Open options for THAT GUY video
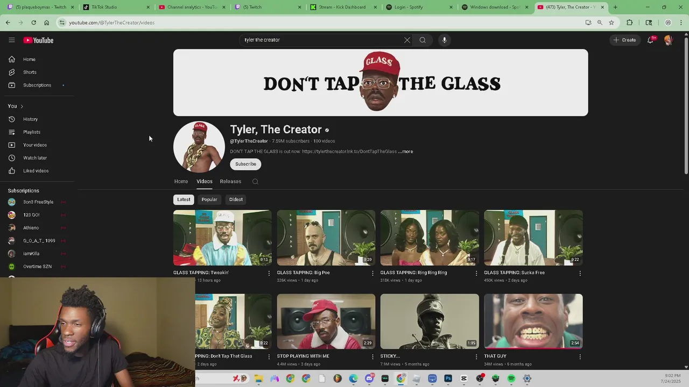Image resolution: width=689 pixels, height=387 pixels. [x=580, y=356]
